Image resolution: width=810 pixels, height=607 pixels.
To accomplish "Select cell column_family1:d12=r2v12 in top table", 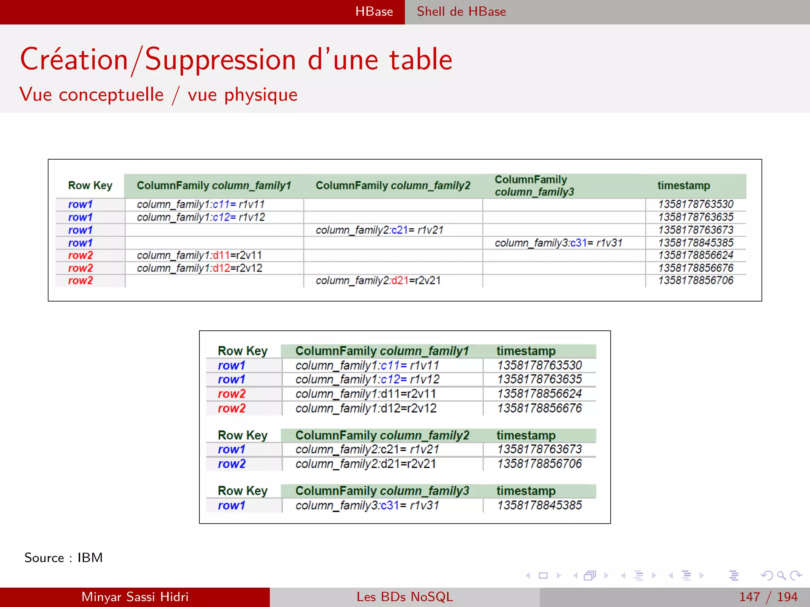I will [200, 268].
